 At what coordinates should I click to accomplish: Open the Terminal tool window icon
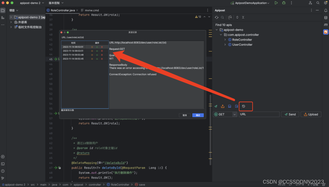3,164
